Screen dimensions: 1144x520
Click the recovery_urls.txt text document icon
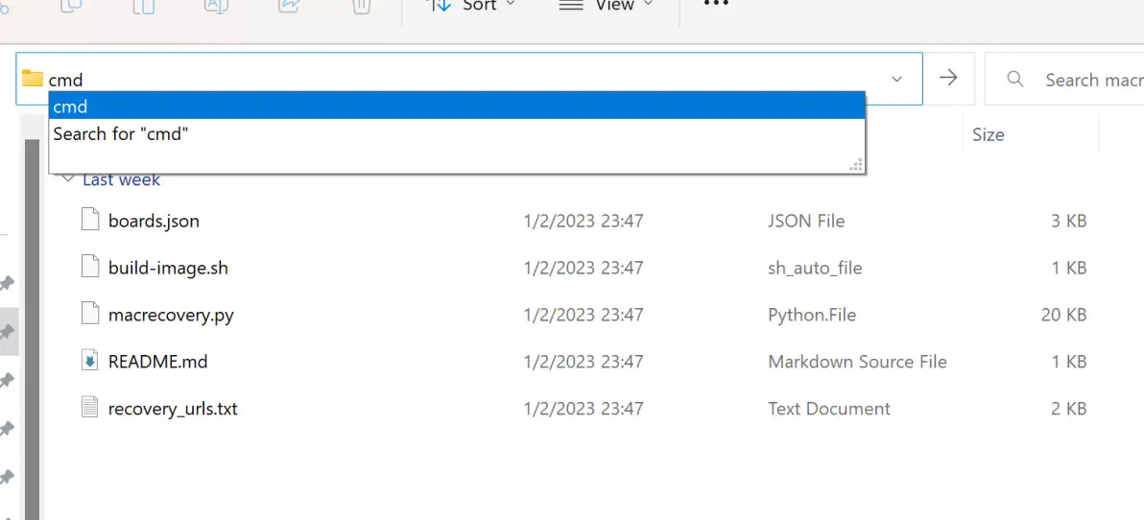pos(90,409)
